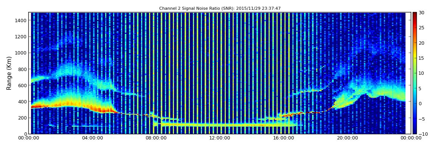Click the colorbar value 5

(420, 88)
